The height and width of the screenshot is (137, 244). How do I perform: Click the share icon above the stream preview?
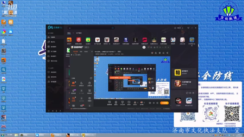[167, 53]
